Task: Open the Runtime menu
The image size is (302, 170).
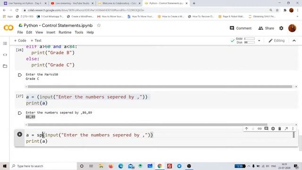Action: click(x=65, y=32)
